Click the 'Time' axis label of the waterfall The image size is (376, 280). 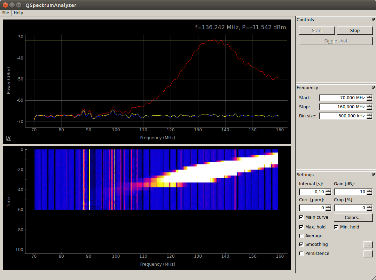(x=8, y=202)
